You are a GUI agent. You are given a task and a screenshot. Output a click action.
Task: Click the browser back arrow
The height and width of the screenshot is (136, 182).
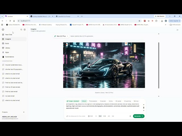[3, 21]
